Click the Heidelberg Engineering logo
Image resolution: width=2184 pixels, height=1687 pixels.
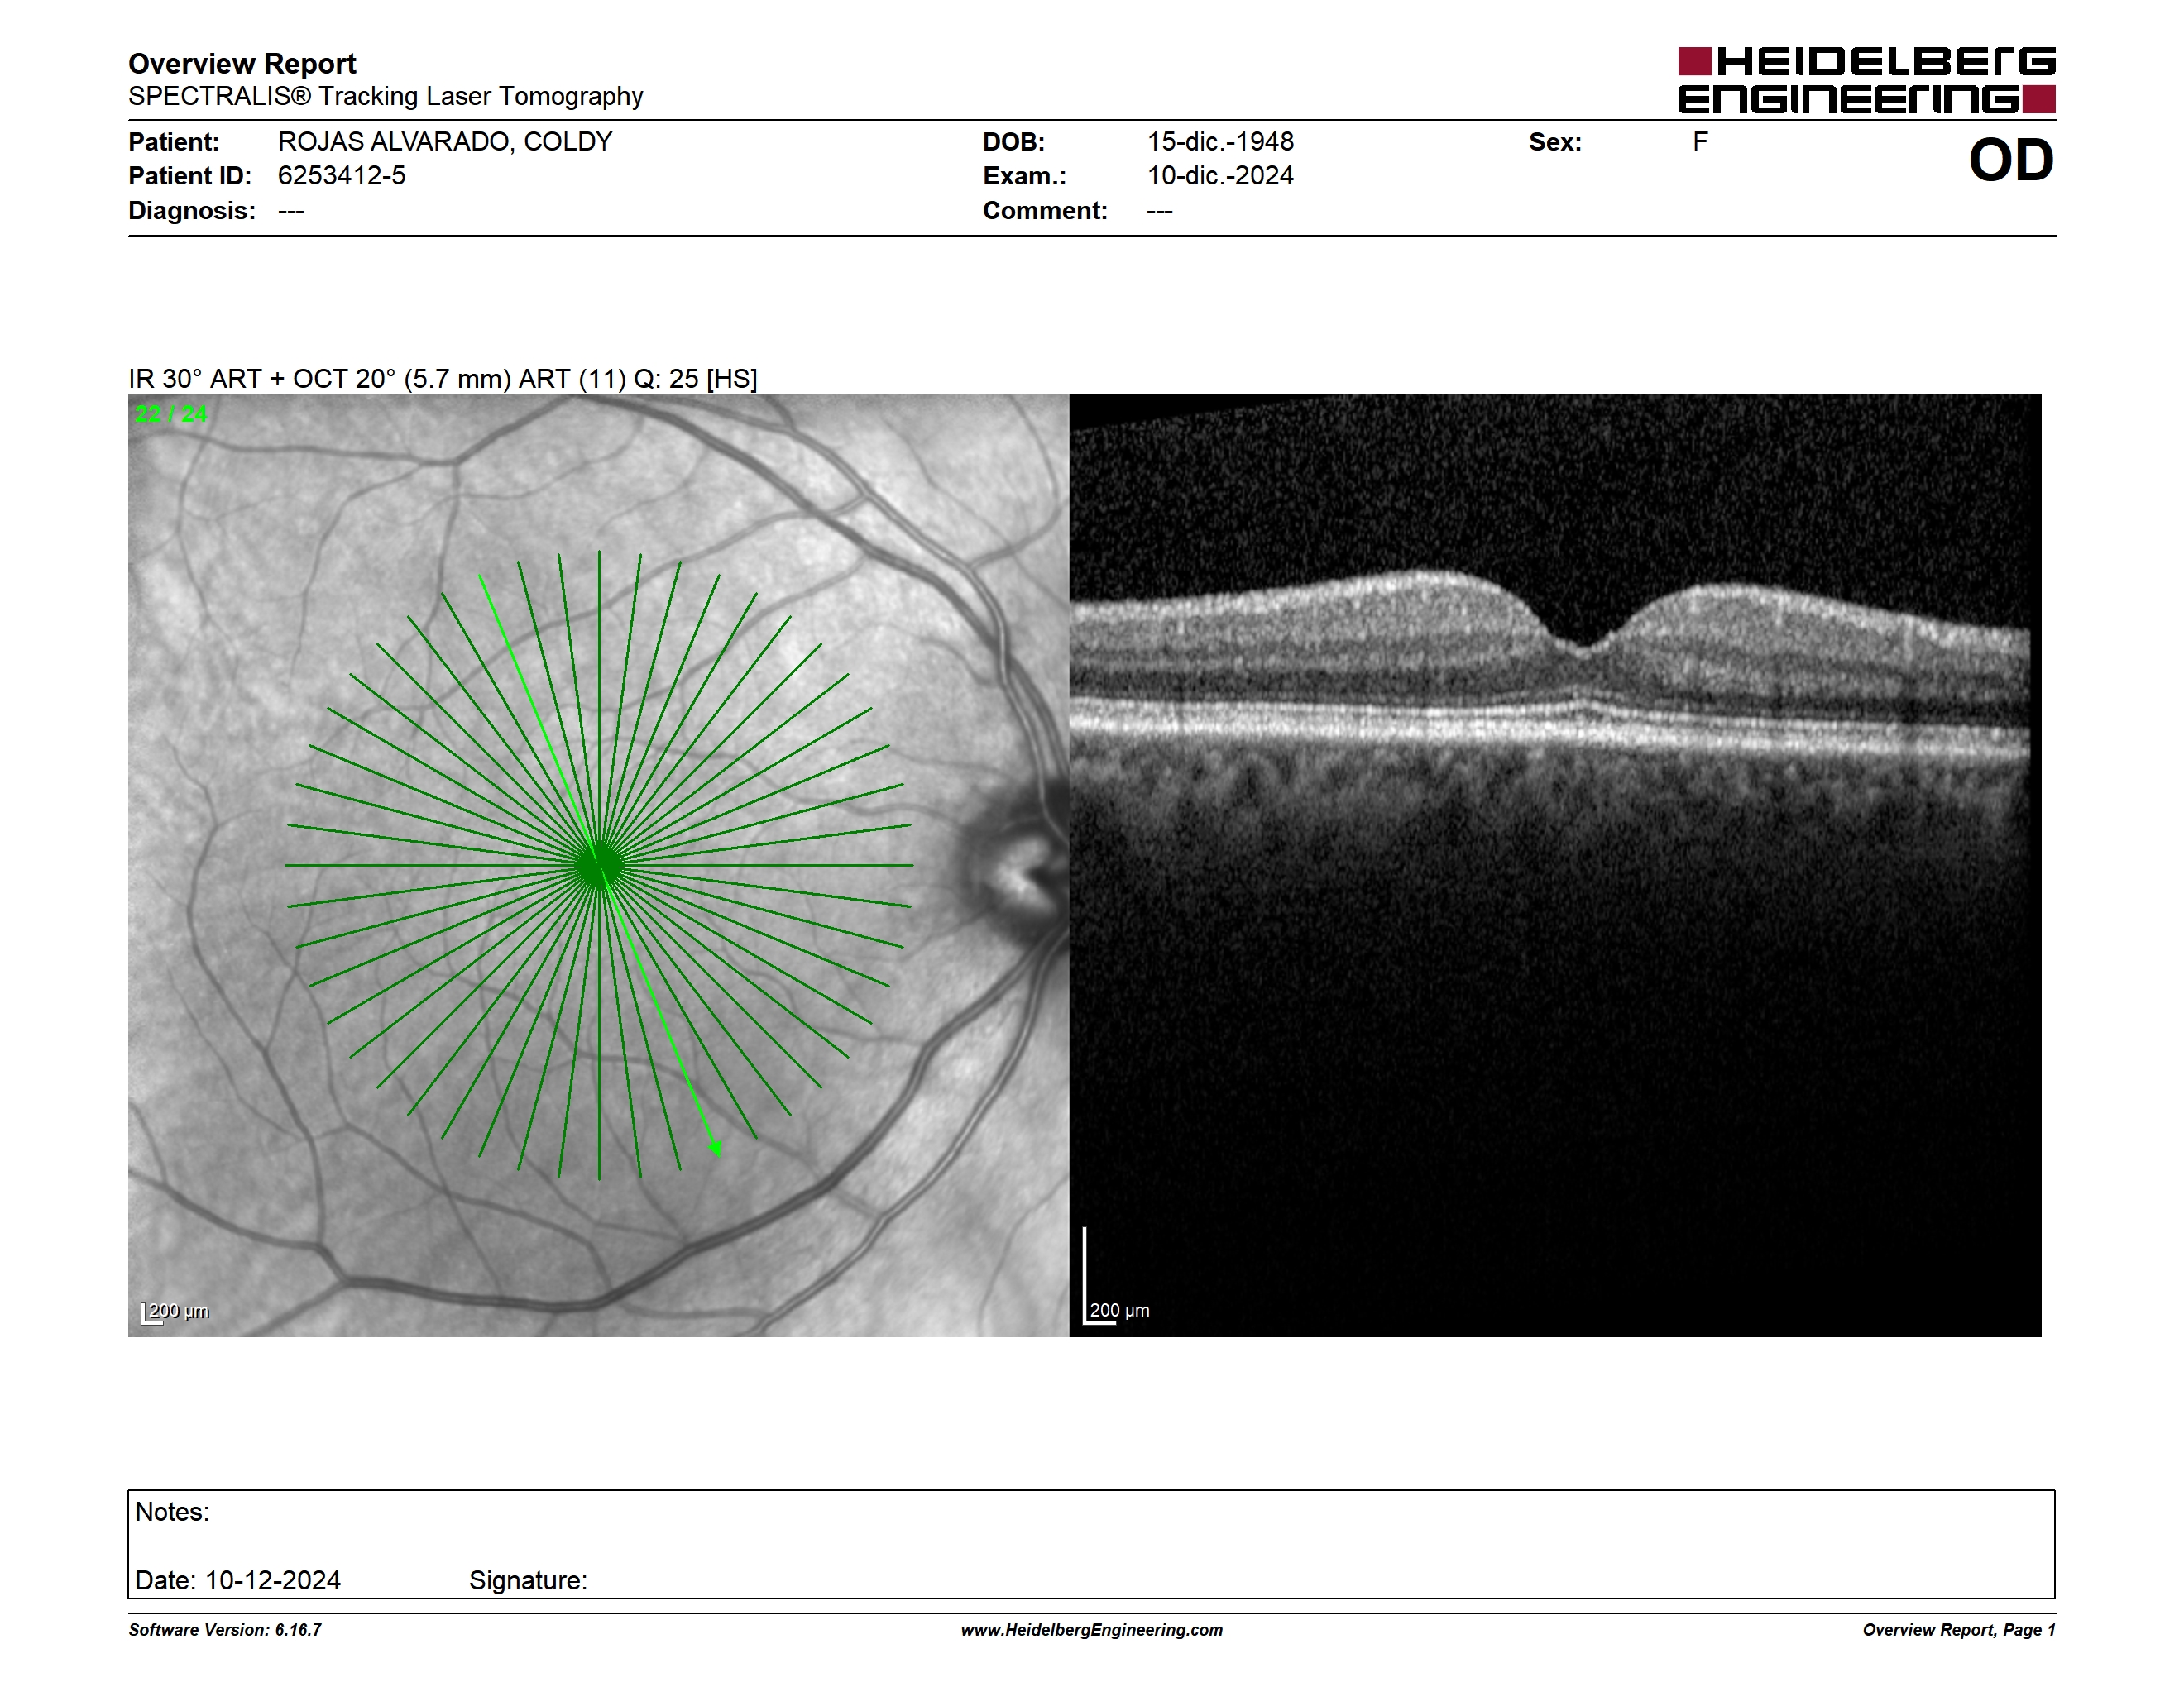pyautogui.click(x=1866, y=80)
